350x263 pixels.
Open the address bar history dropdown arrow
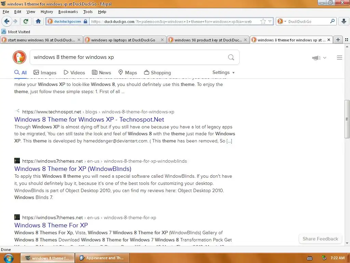click(270, 21)
